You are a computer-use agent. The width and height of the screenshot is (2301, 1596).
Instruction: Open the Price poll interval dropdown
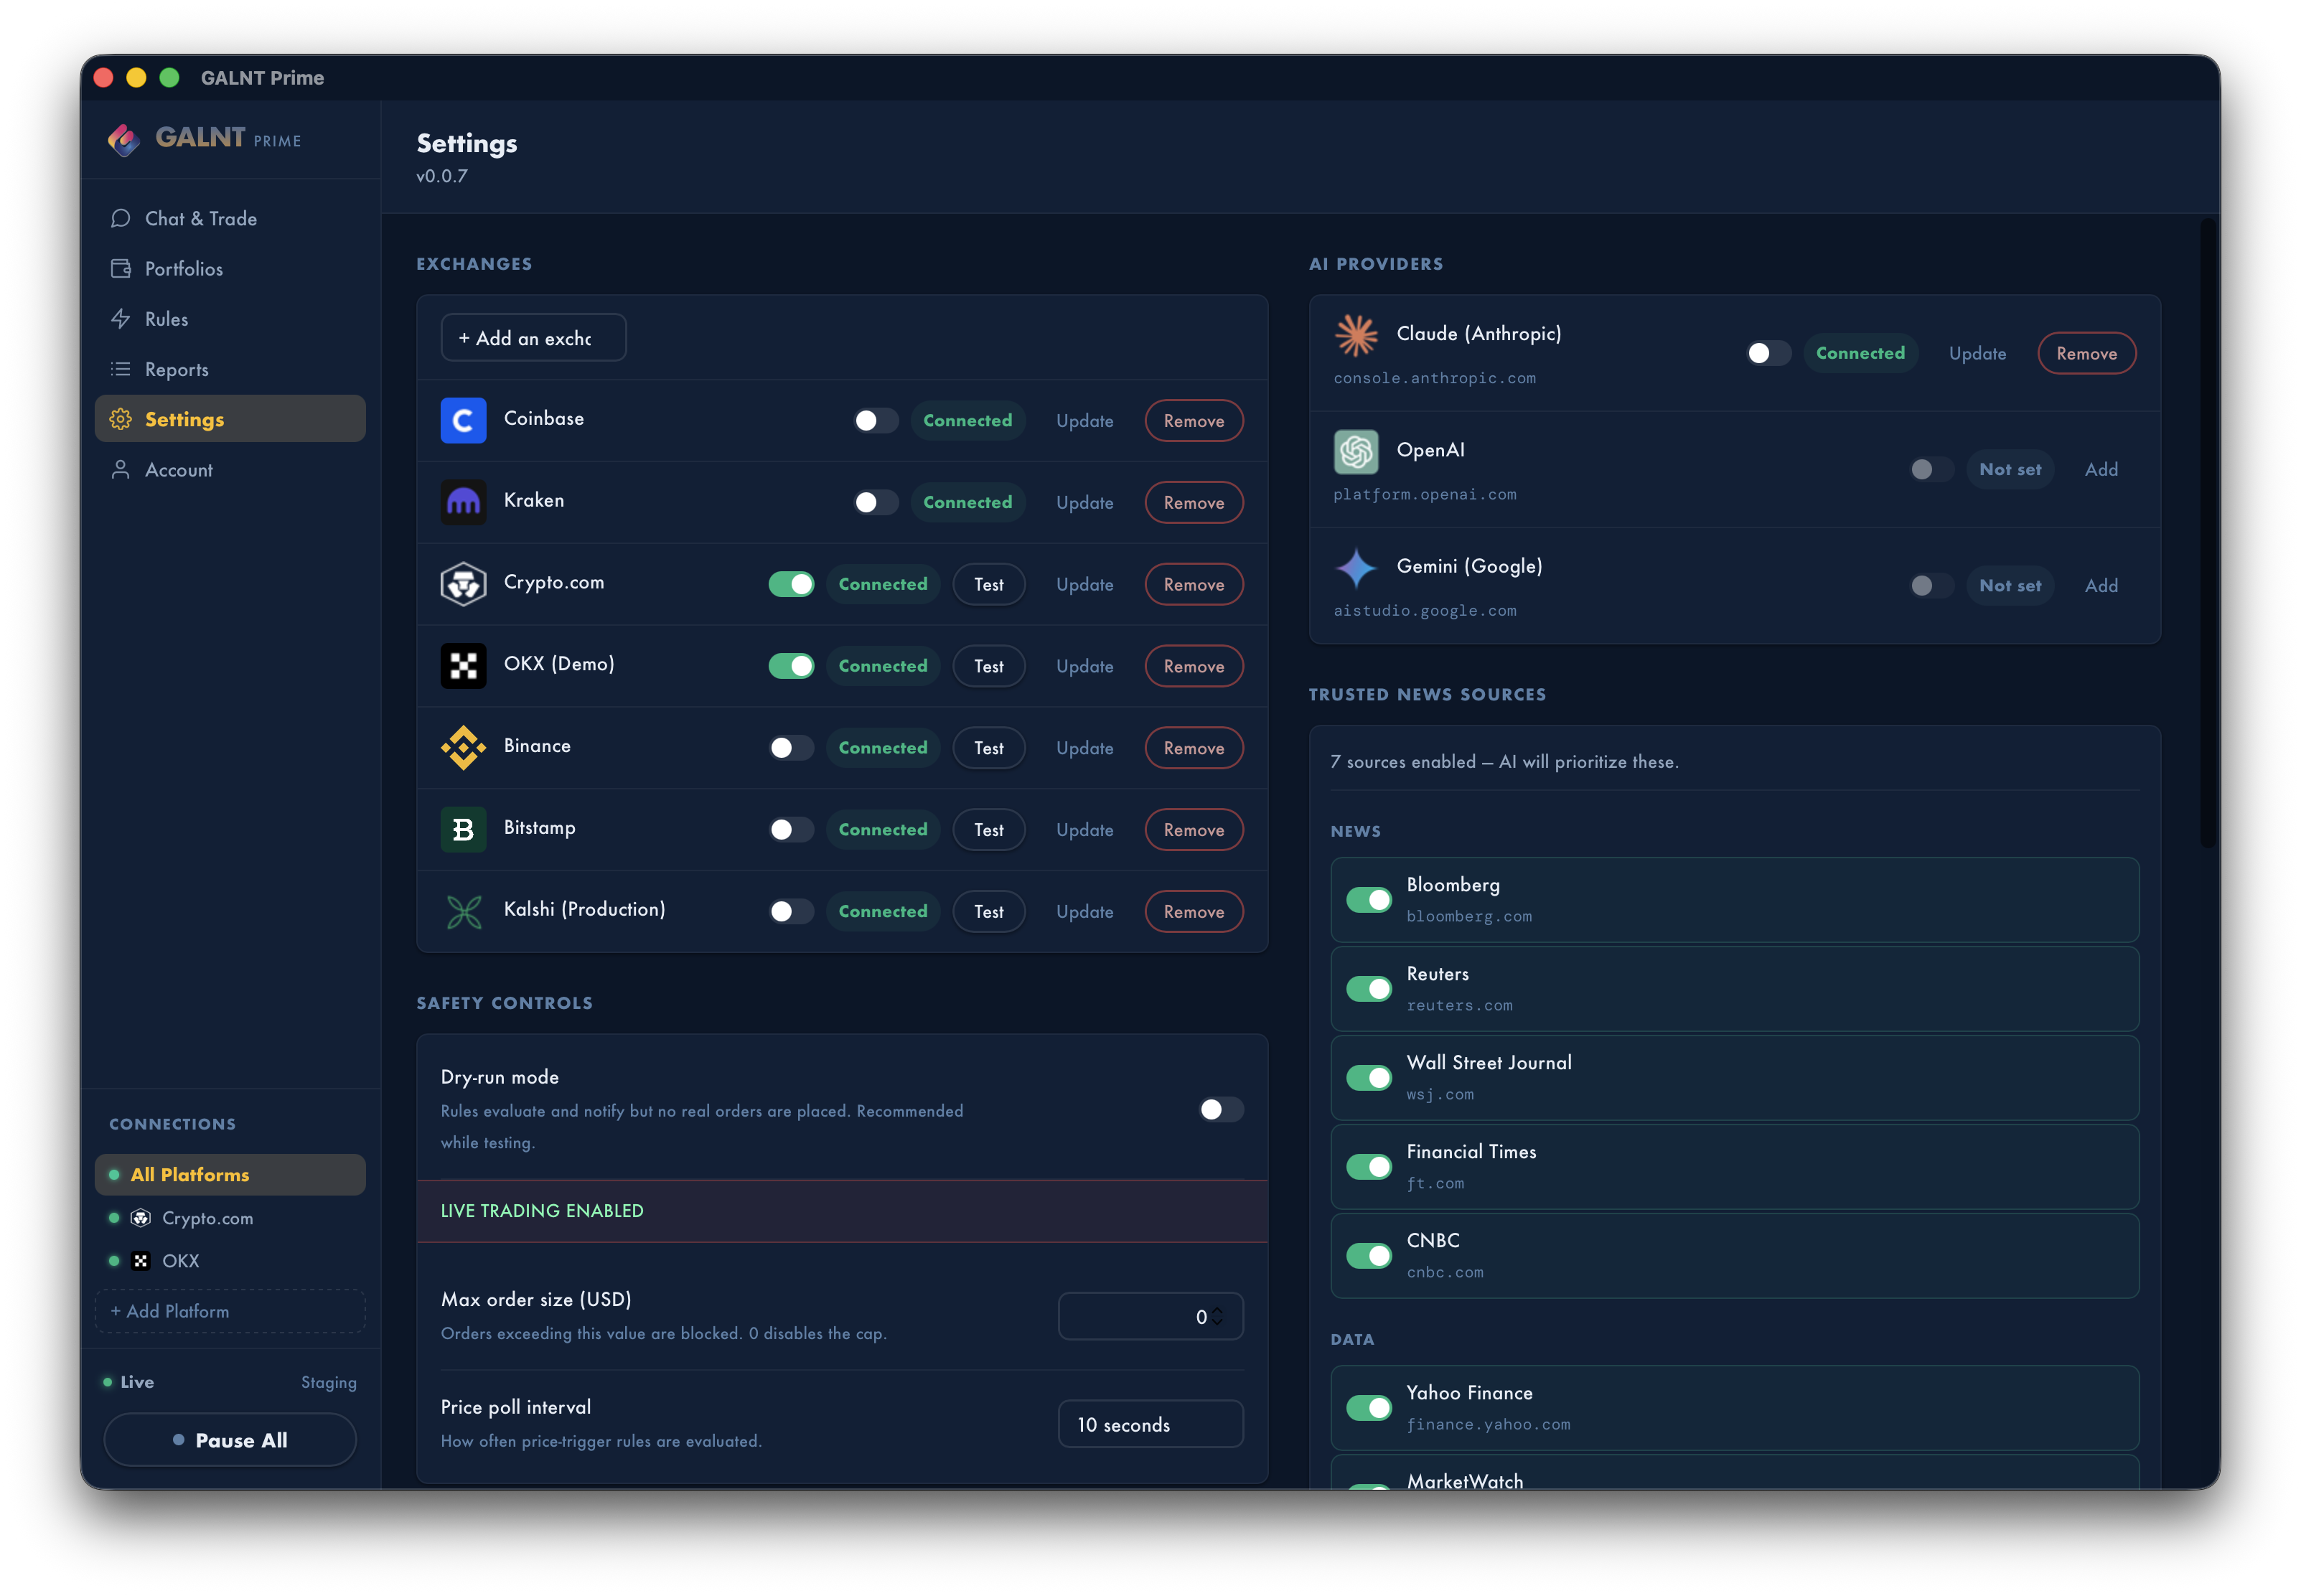click(1150, 1424)
